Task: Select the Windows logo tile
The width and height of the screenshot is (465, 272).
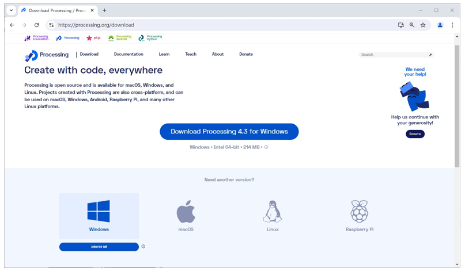Action: click(99, 216)
